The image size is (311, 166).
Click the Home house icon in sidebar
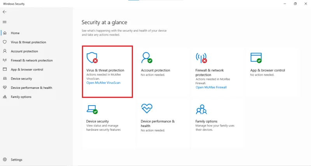tap(5, 33)
